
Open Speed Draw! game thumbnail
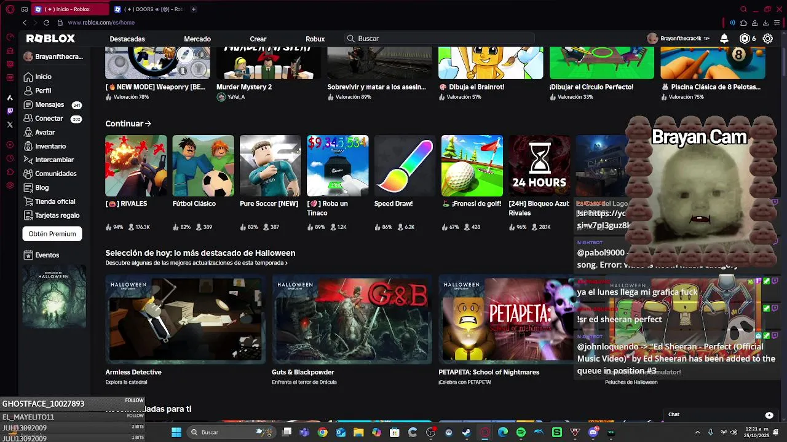coord(405,166)
